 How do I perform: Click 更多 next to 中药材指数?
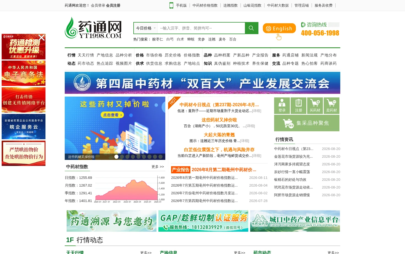pyautogui.click(x=158, y=167)
